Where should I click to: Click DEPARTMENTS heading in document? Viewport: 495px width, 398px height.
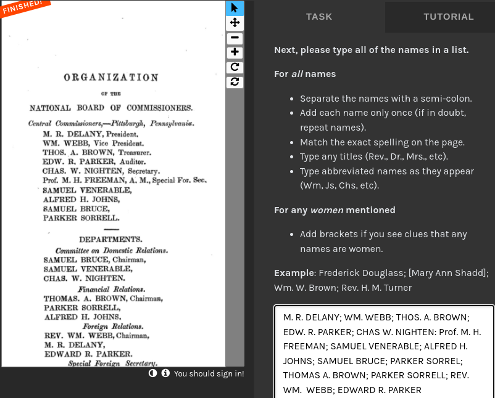[110, 240]
